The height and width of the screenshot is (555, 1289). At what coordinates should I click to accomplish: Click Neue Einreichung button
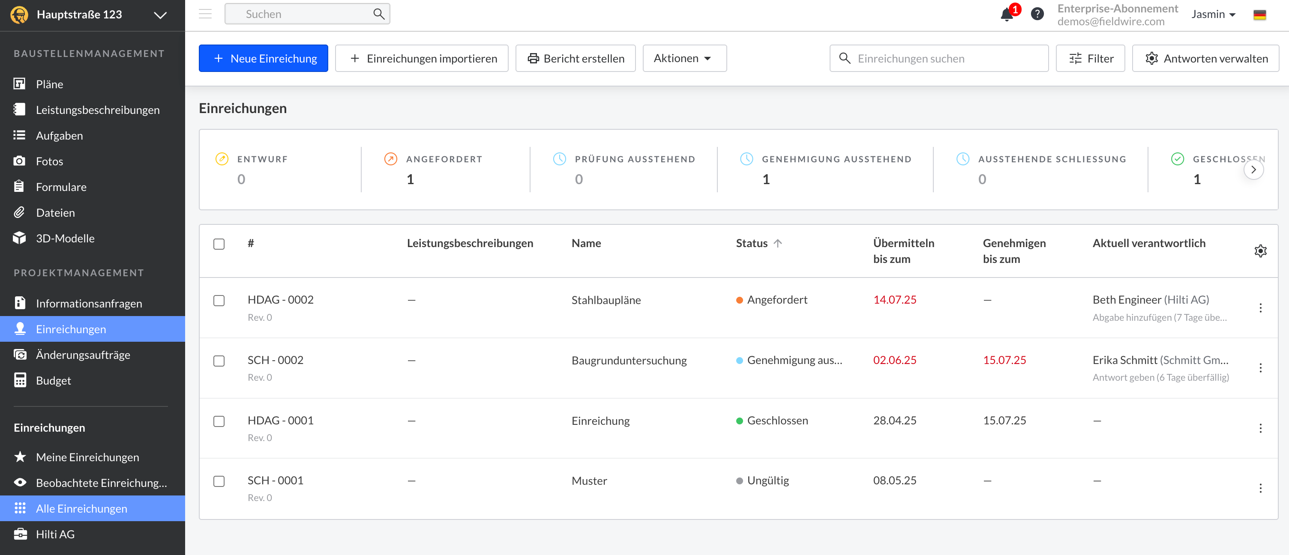pos(263,58)
